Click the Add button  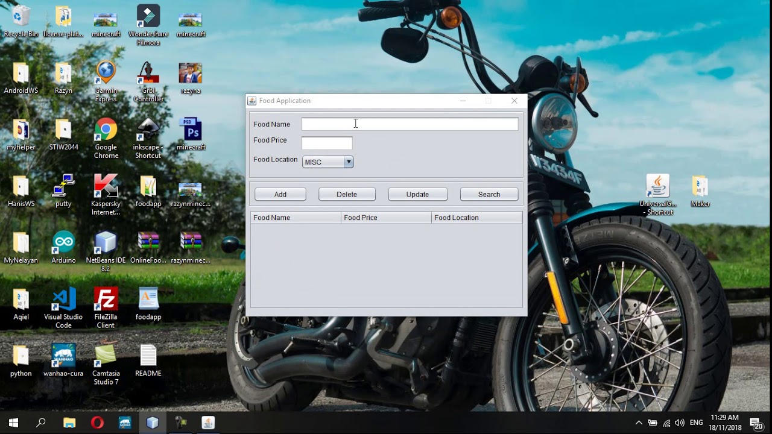pyautogui.click(x=280, y=194)
